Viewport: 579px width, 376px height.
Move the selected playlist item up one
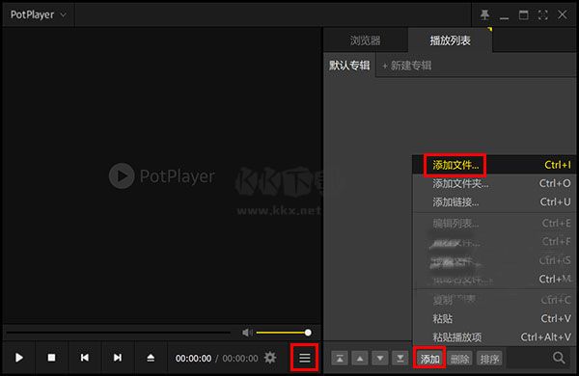[x=360, y=359]
